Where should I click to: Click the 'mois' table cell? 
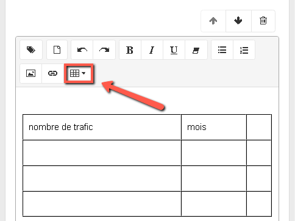214,127
